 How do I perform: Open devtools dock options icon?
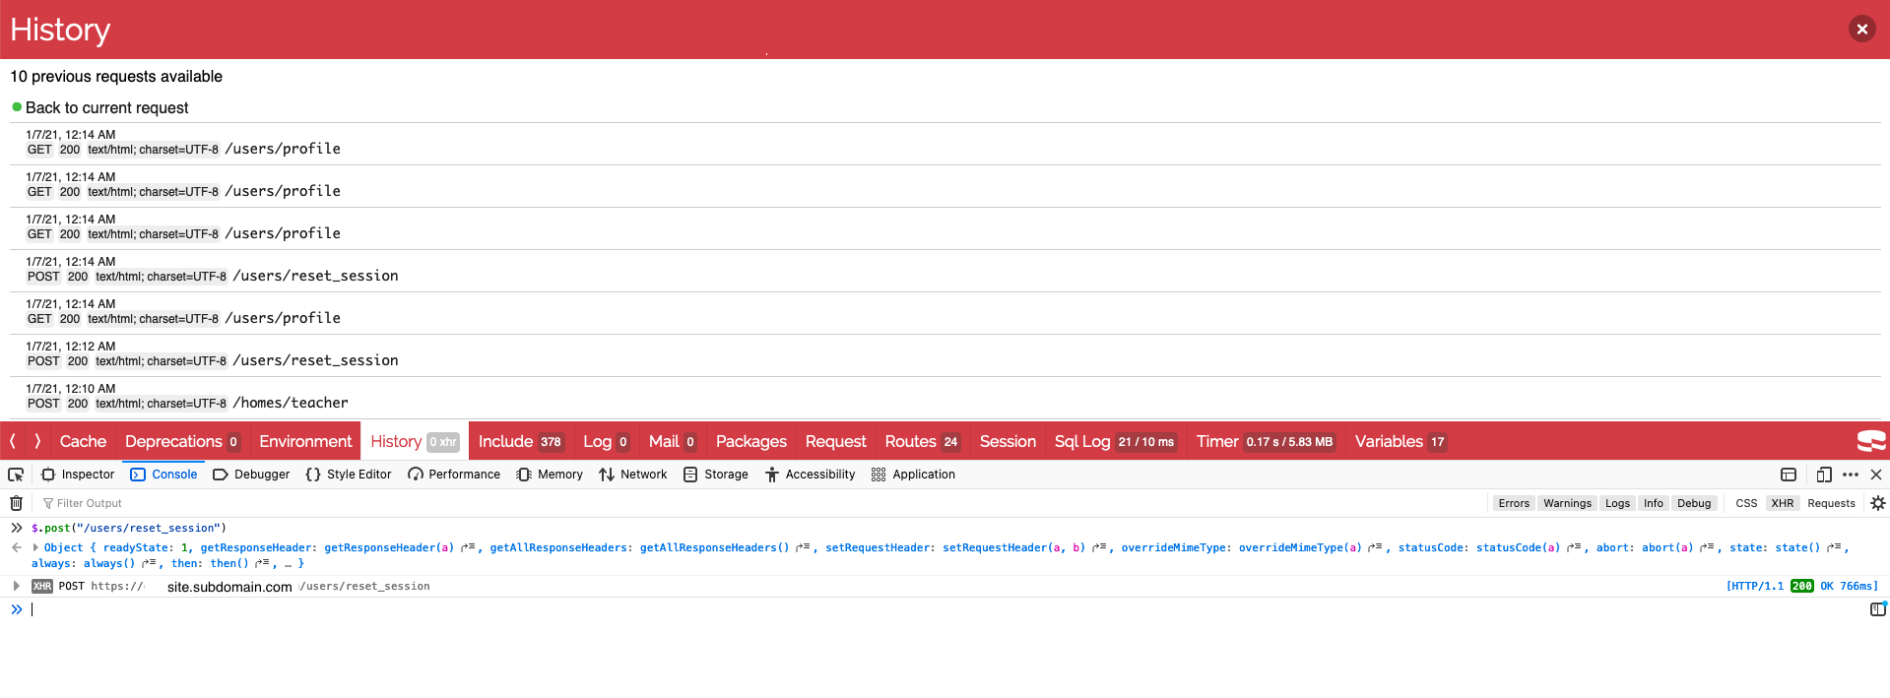coord(1789,475)
